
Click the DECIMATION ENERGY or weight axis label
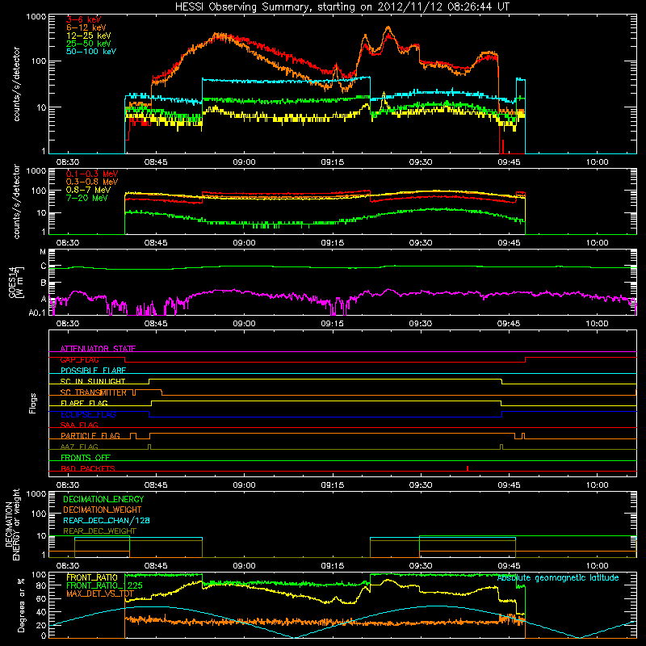(x=12, y=524)
